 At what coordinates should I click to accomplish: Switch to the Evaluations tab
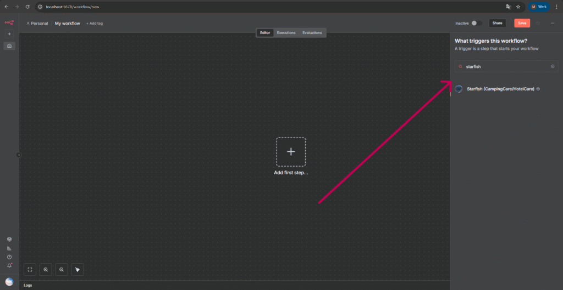pos(312,33)
